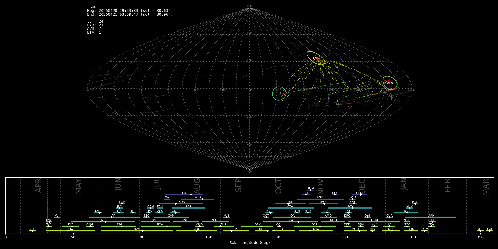Click the 'AVB: 7' count in legend
Viewport: 498px width, 249px height.
pyautogui.click(x=94, y=29)
